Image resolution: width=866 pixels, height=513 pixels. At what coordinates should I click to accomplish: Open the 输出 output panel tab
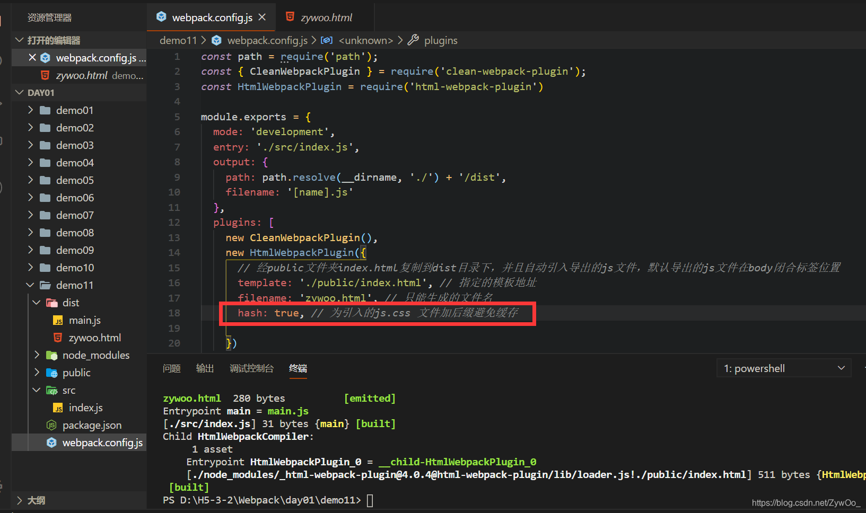pyautogui.click(x=205, y=368)
